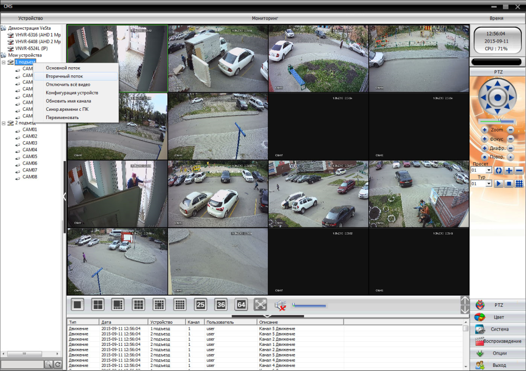The image size is (526, 371).
Task: Click the Zoom plus button
Action: (x=484, y=130)
